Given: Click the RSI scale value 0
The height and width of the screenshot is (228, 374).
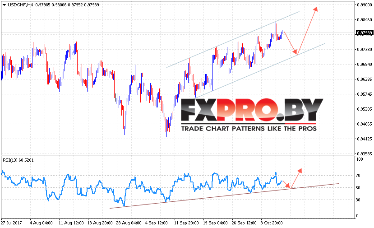Looking at the screenshot, I should [357, 216].
